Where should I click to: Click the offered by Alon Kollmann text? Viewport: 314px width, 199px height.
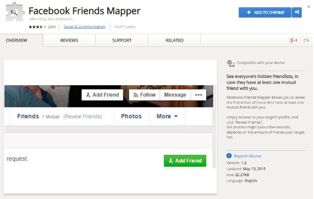pos(51,19)
